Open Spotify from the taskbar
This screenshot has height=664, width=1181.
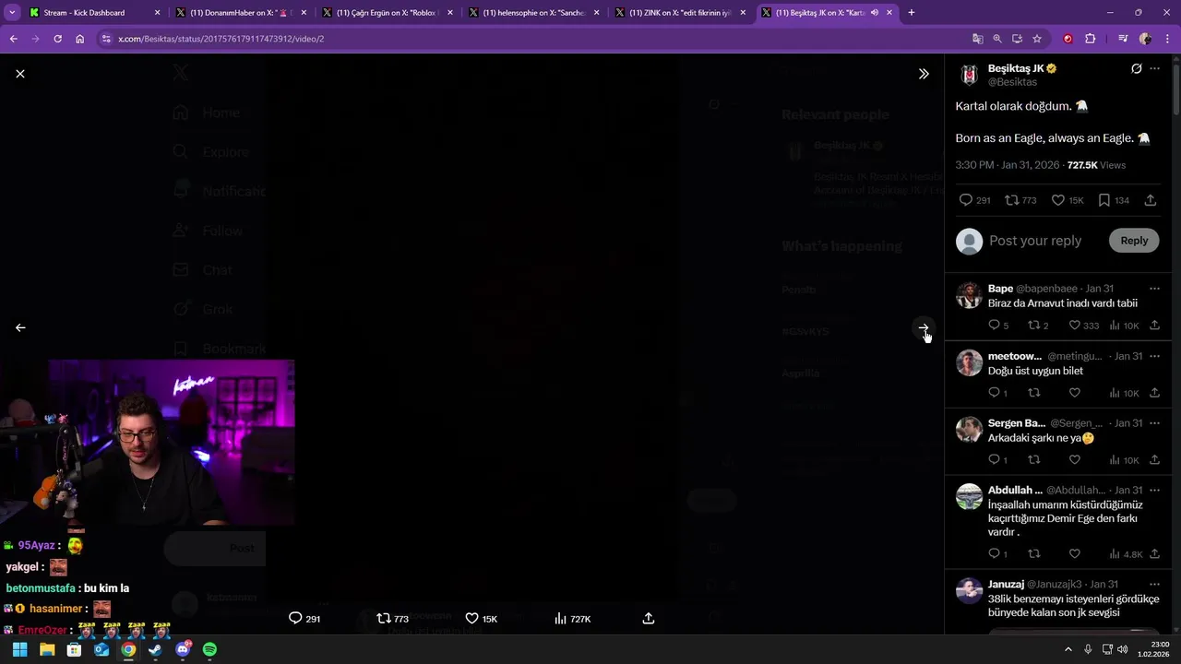click(x=209, y=649)
